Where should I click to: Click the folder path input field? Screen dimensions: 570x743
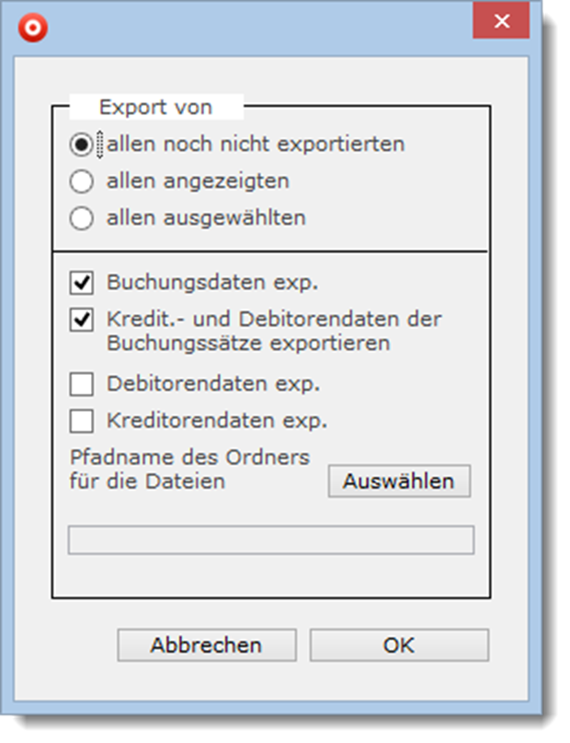(271, 540)
